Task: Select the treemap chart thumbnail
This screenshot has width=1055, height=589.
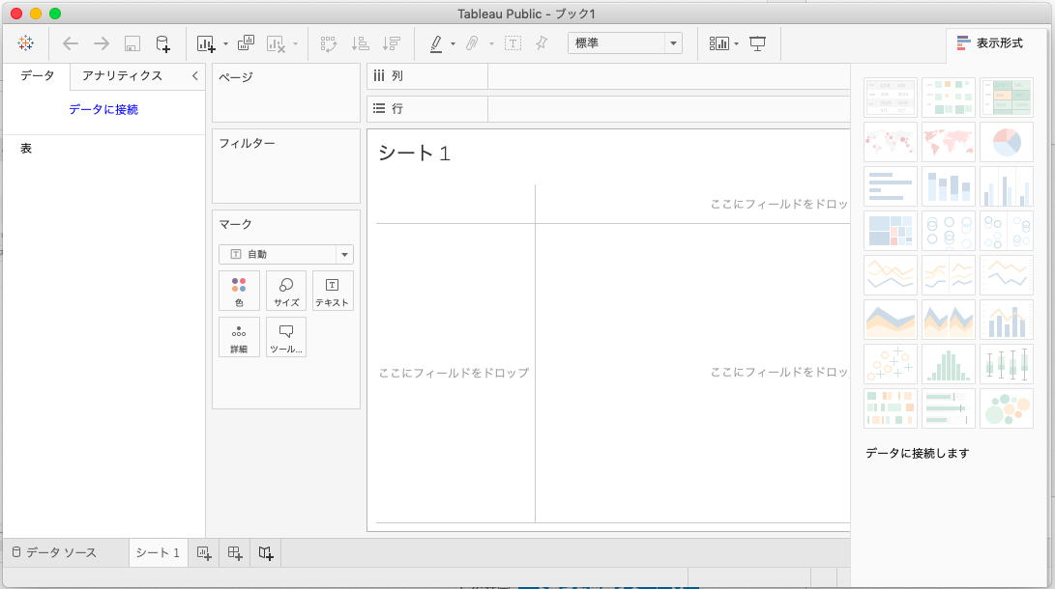Action: coord(891,231)
